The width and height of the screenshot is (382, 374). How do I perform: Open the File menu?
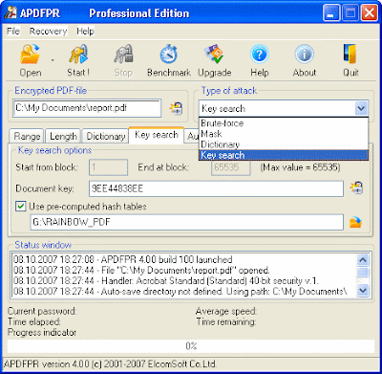pos(13,32)
